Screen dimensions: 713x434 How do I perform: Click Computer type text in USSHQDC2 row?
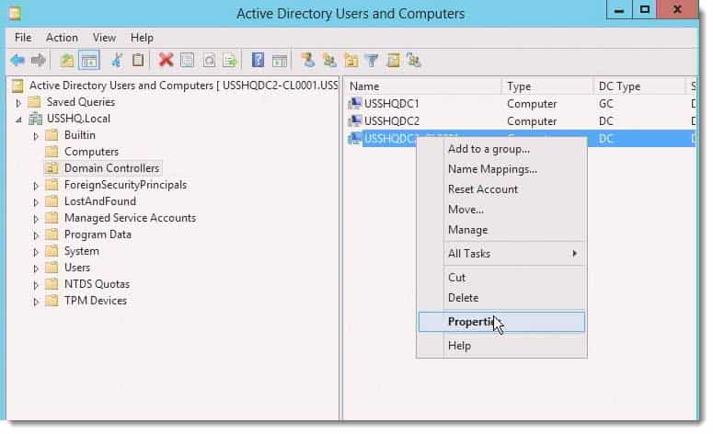pos(532,121)
